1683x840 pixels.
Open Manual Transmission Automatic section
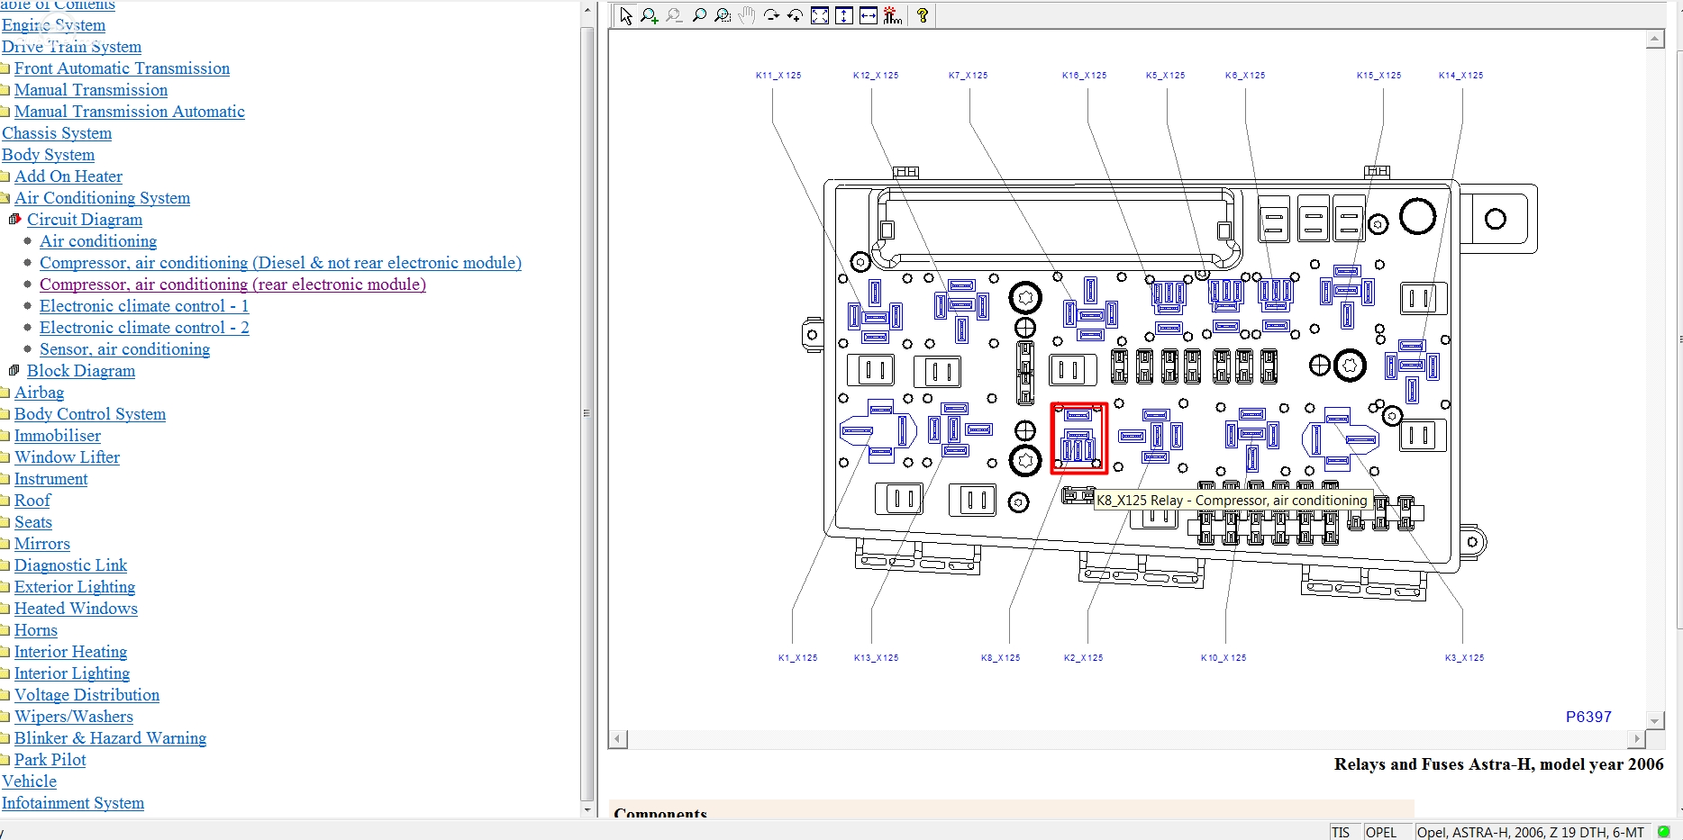coord(130,112)
